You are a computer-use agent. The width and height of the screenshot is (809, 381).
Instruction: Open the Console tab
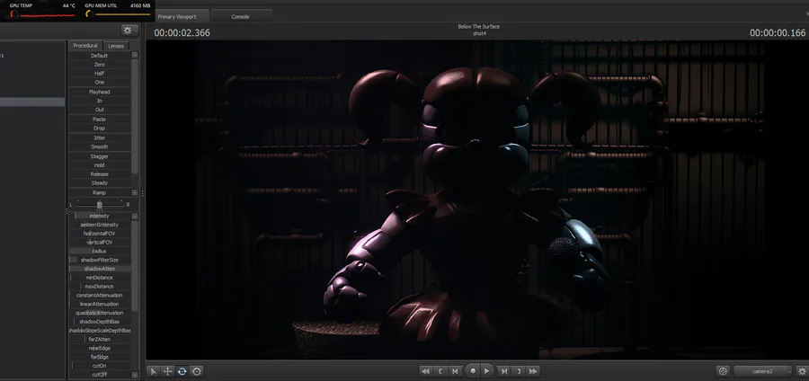tap(240, 16)
